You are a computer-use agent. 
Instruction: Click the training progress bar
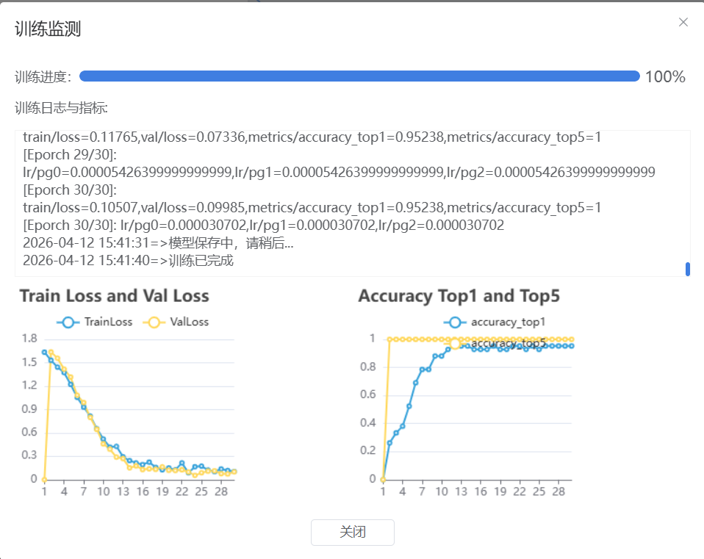click(359, 76)
